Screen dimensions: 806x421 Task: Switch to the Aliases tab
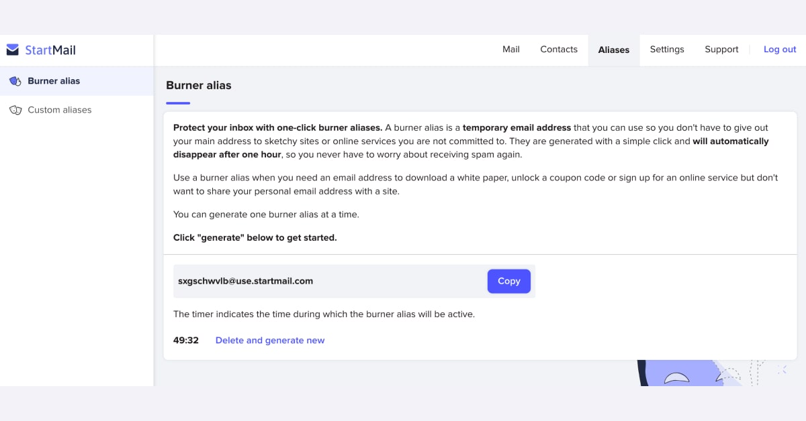[613, 50]
